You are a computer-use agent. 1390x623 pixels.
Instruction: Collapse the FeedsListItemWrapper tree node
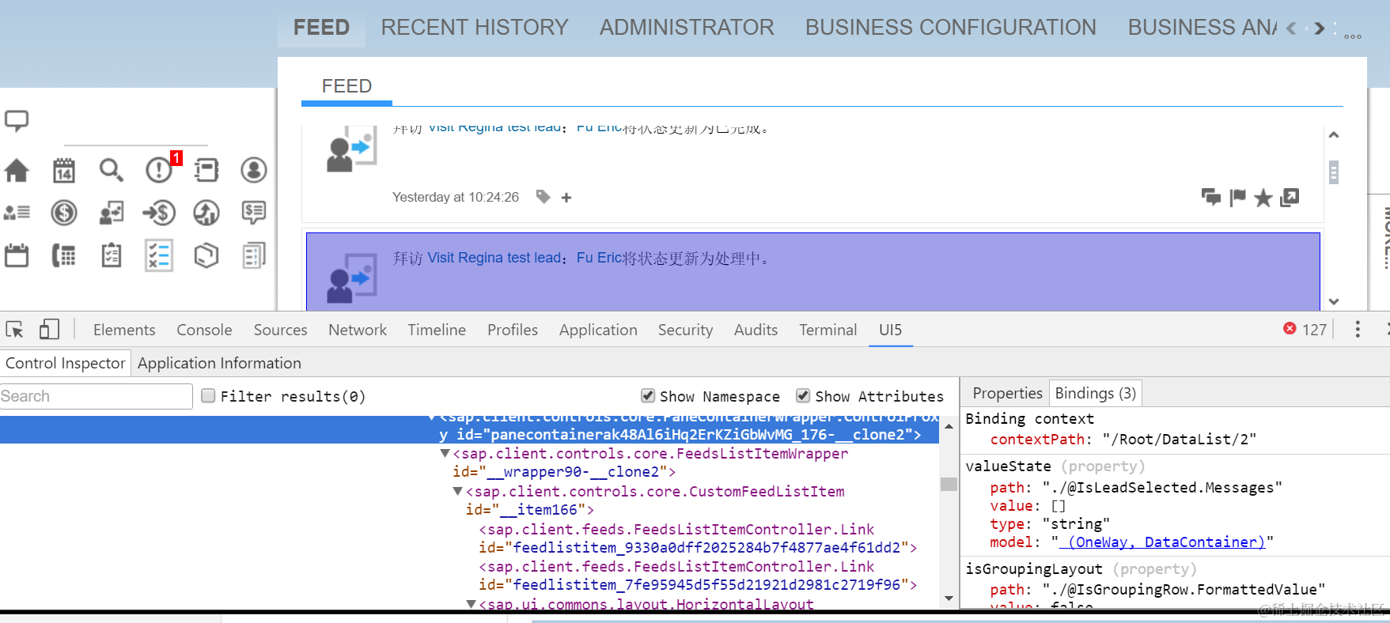click(x=445, y=454)
